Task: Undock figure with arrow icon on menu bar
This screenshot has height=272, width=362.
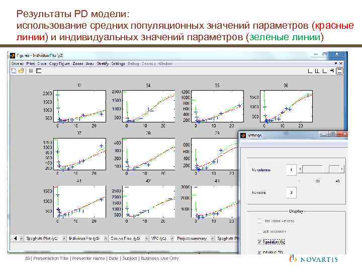Action: click(336, 63)
